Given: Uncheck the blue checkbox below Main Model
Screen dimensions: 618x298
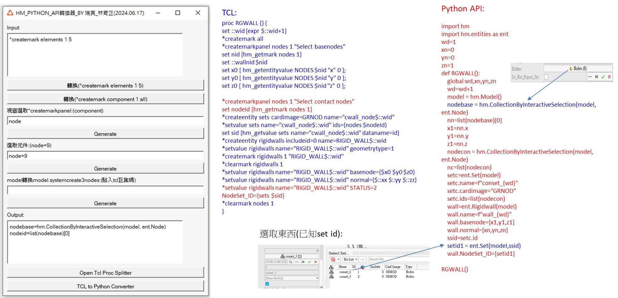Looking at the screenshot, I should tap(267, 284).
